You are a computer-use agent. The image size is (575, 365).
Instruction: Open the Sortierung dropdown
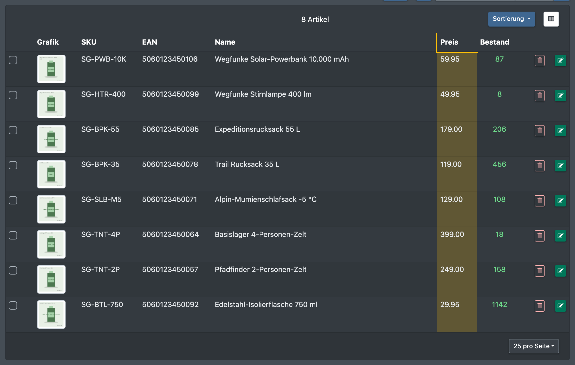[x=512, y=19]
